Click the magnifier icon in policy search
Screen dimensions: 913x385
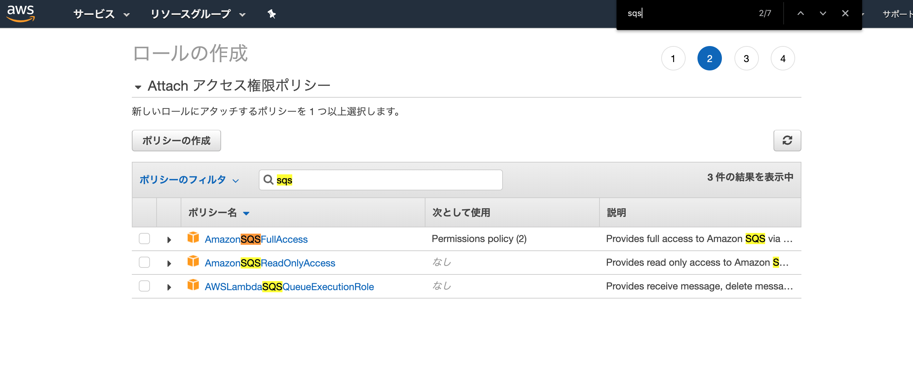(268, 180)
